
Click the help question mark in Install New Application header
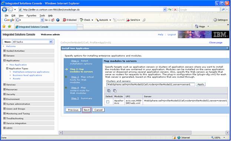tap(227, 48)
